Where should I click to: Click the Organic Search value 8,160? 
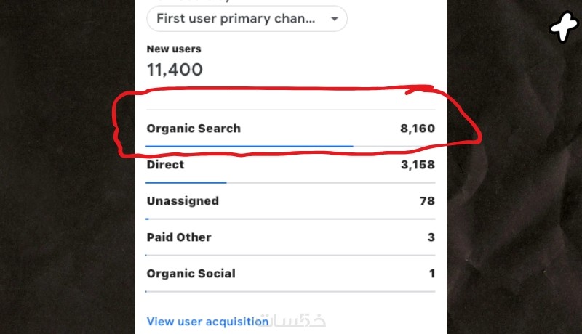(x=417, y=129)
